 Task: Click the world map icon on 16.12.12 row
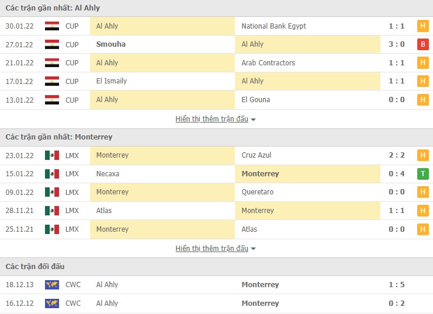pos(52,303)
